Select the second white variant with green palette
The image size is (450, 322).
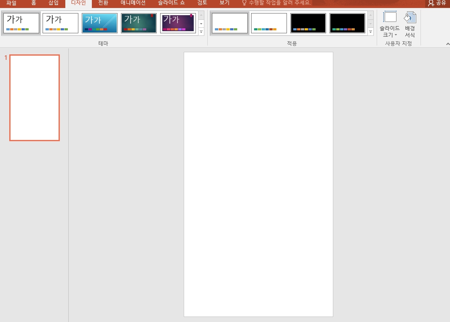click(x=269, y=23)
